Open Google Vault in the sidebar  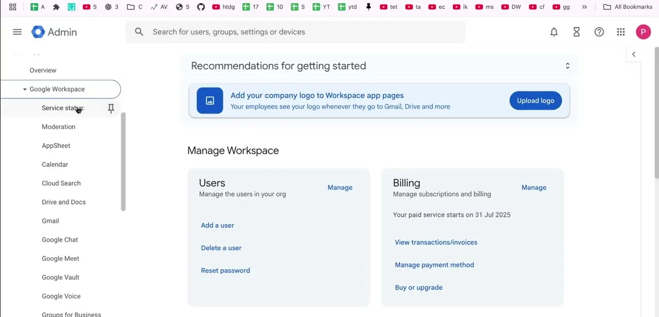point(60,277)
